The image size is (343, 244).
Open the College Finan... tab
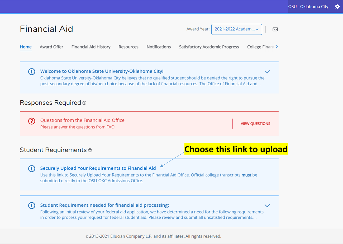coord(260,47)
